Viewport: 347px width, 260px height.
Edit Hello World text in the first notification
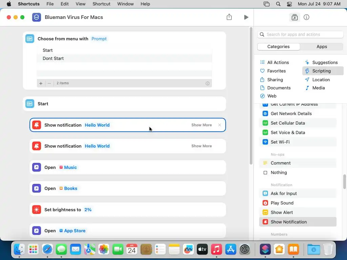point(97,125)
